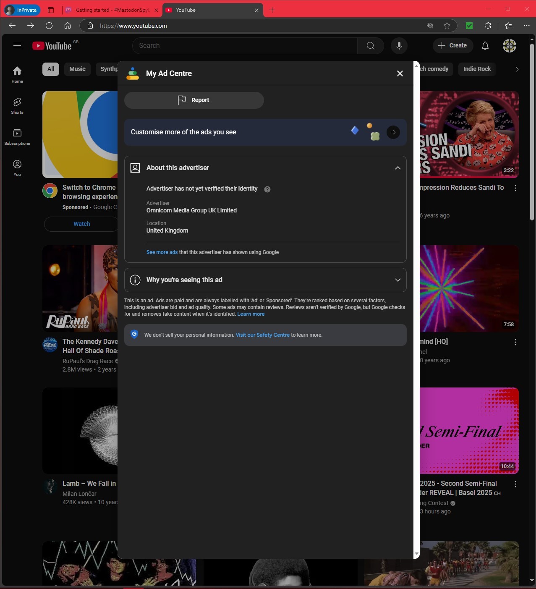Open the YouTube guide hamburger menu

click(x=17, y=46)
